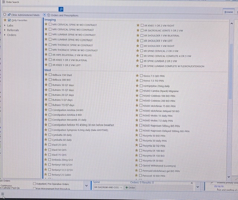238x200 pixels.
Task: Click favorite star beside Belbuca 150 Start
Action: [x=46, y=74]
